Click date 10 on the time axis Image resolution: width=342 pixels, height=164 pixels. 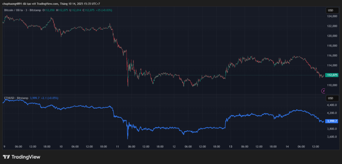click(61, 147)
